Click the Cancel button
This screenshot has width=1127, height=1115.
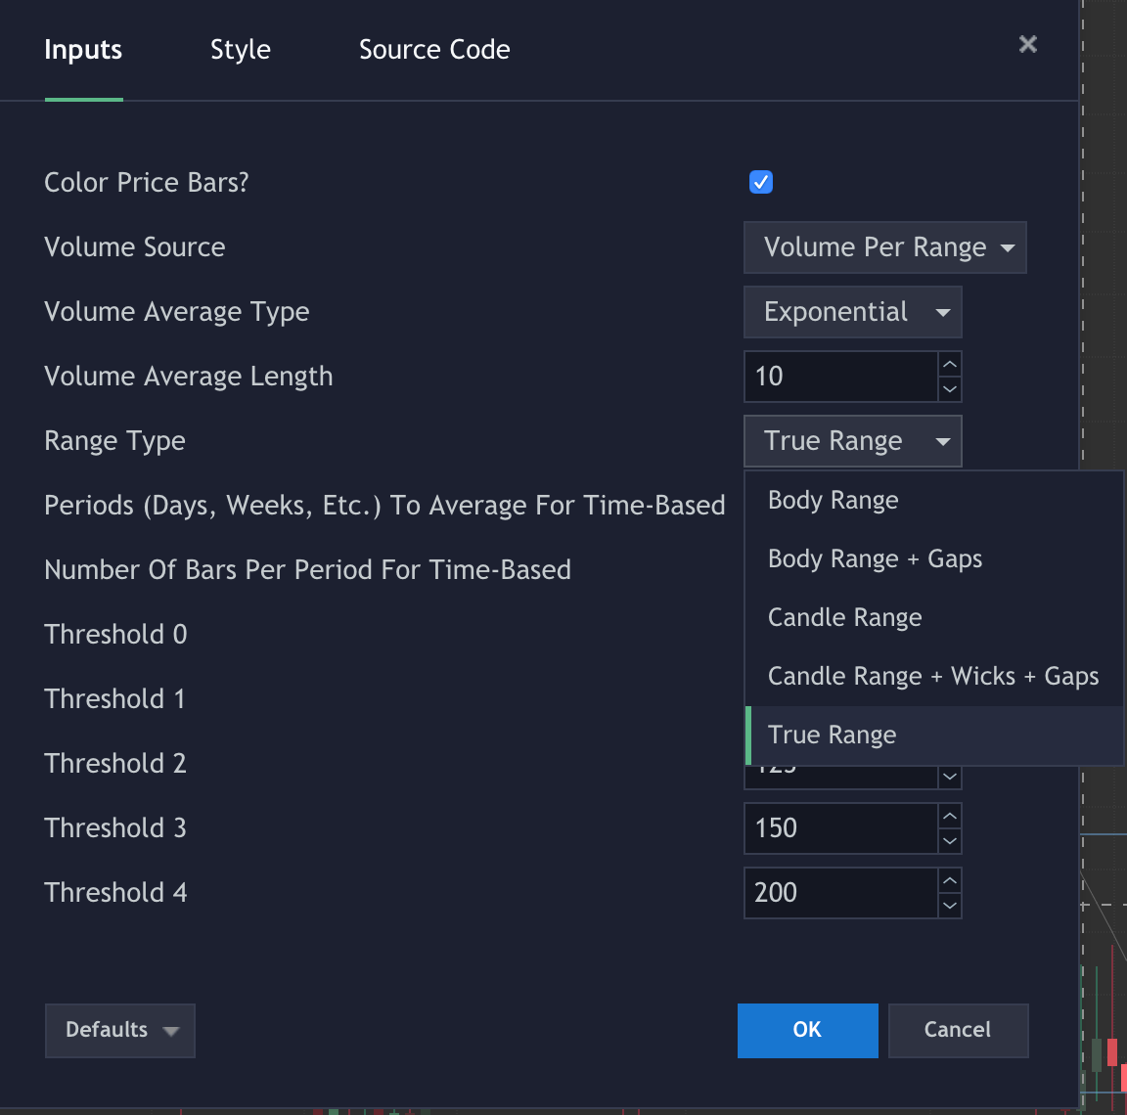click(958, 1030)
